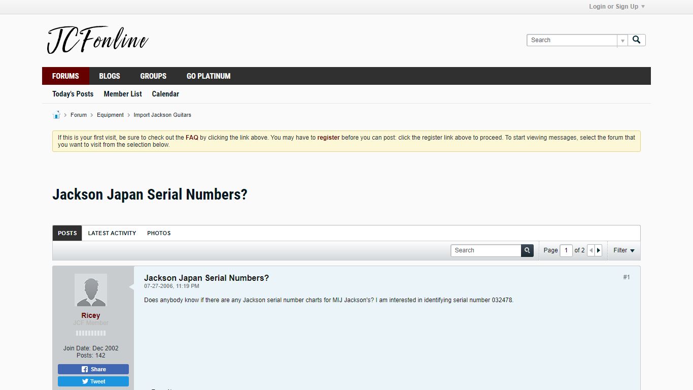Click the FAQ link in notice
The height and width of the screenshot is (390, 693).
(192, 138)
